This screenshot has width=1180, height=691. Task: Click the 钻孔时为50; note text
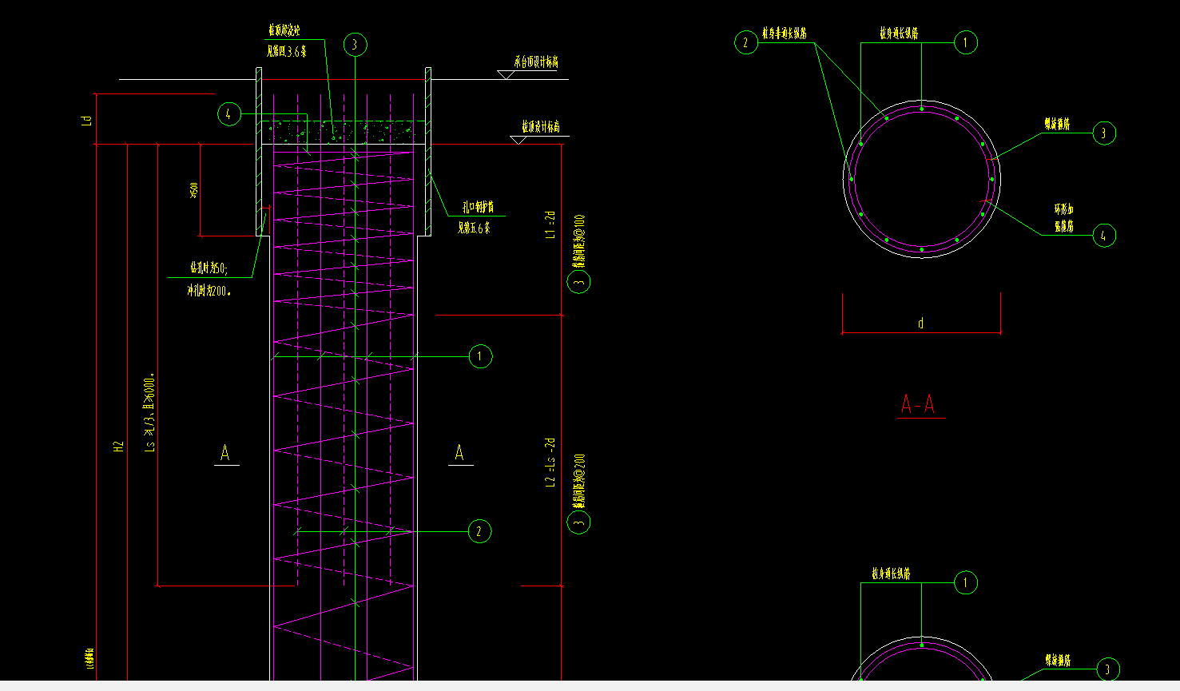click(x=209, y=268)
